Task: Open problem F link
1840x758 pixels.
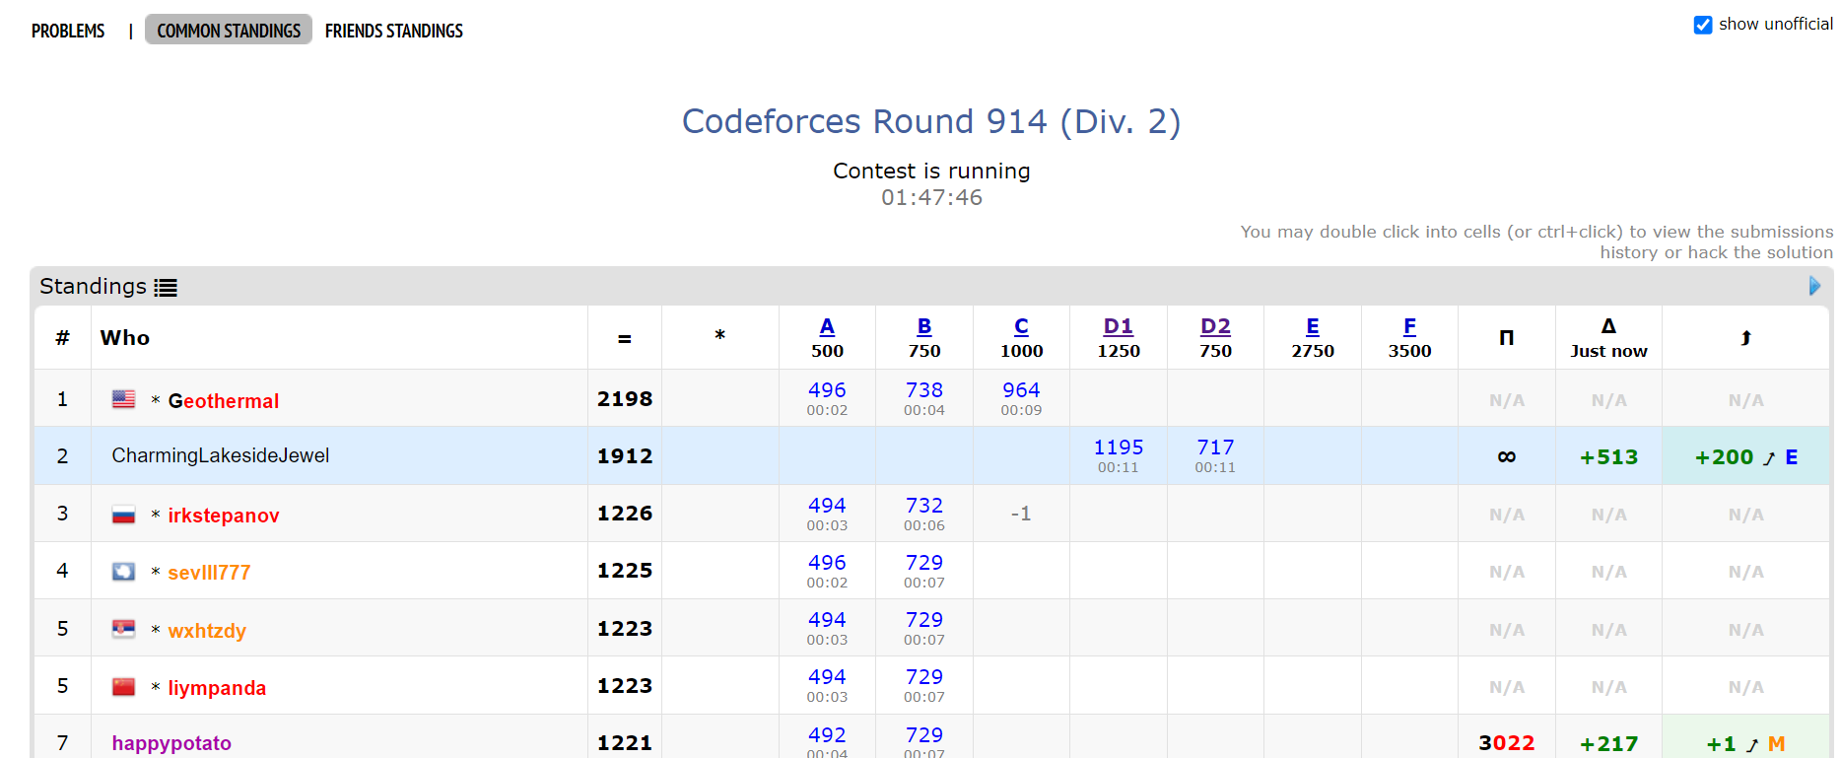Action: point(1409,326)
